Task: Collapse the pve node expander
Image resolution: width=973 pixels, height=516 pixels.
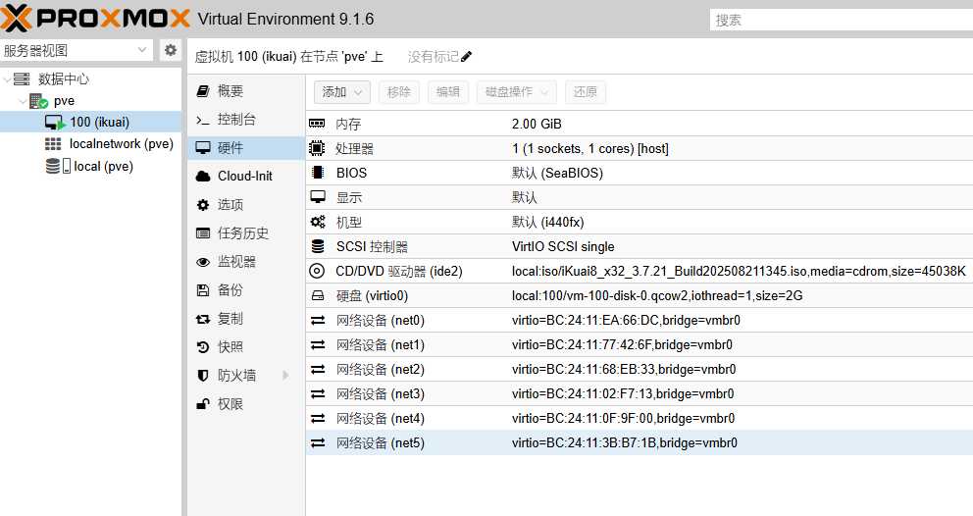Action: point(23,101)
